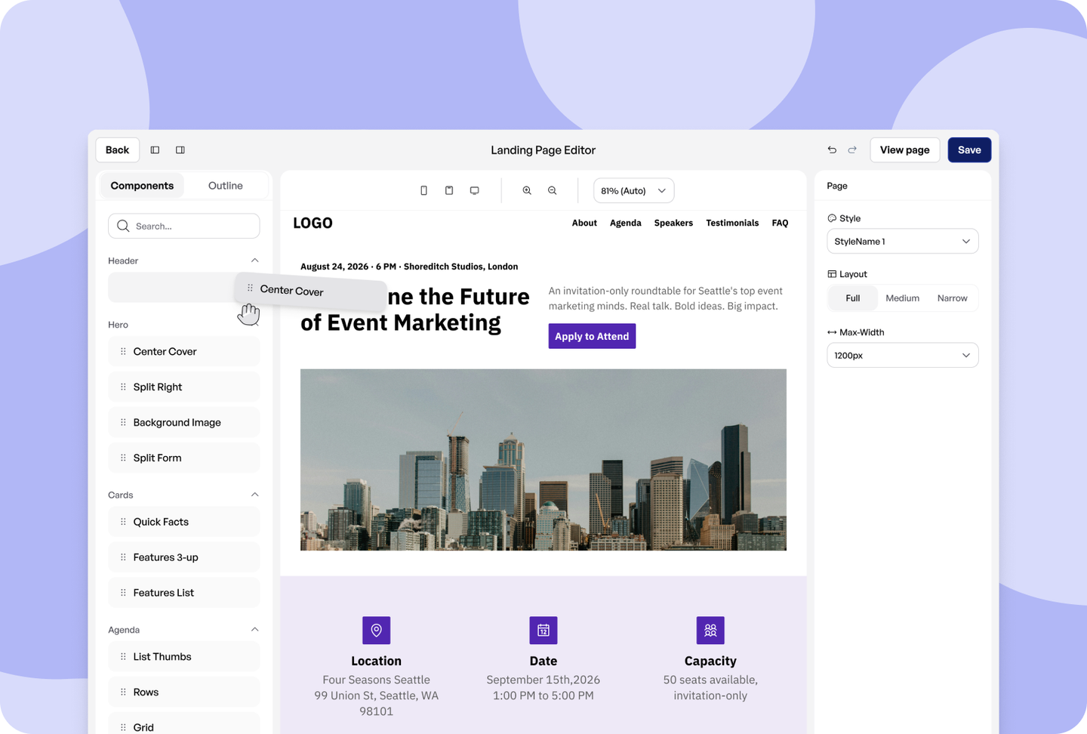Image resolution: width=1087 pixels, height=734 pixels.
Task: Switch to mobile device preview
Action: (423, 191)
